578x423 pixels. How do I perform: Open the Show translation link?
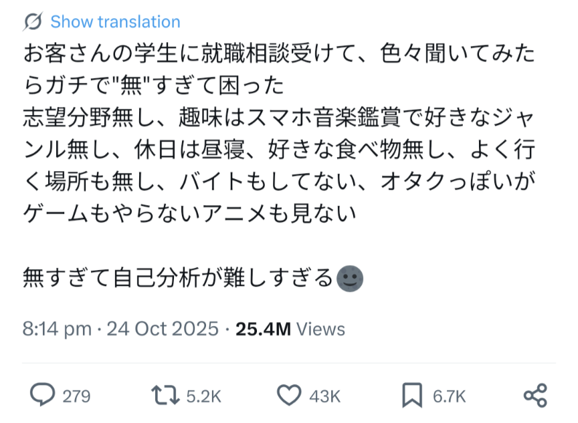(115, 22)
